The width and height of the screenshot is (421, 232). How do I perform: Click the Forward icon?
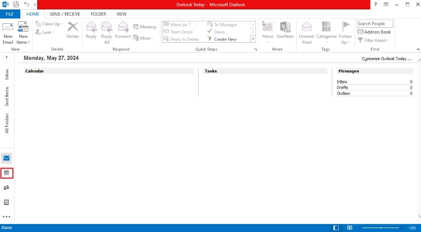(x=123, y=30)
